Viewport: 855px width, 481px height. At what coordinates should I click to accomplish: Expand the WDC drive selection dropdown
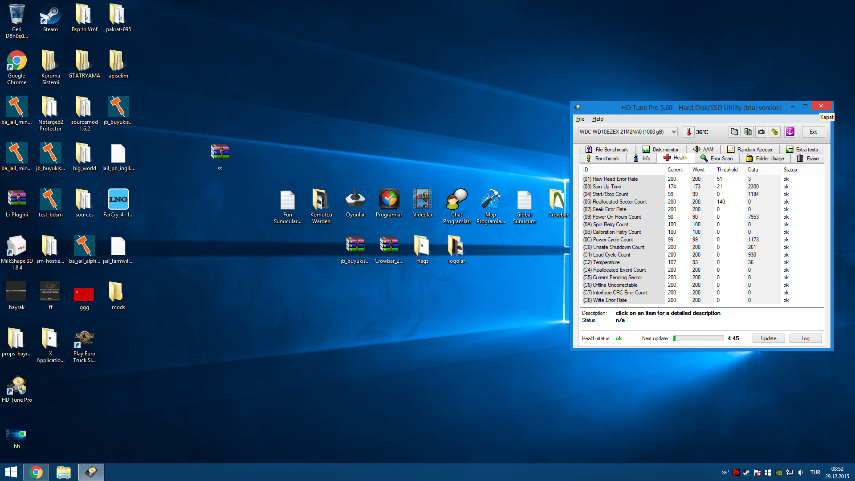tap(674, 132)
